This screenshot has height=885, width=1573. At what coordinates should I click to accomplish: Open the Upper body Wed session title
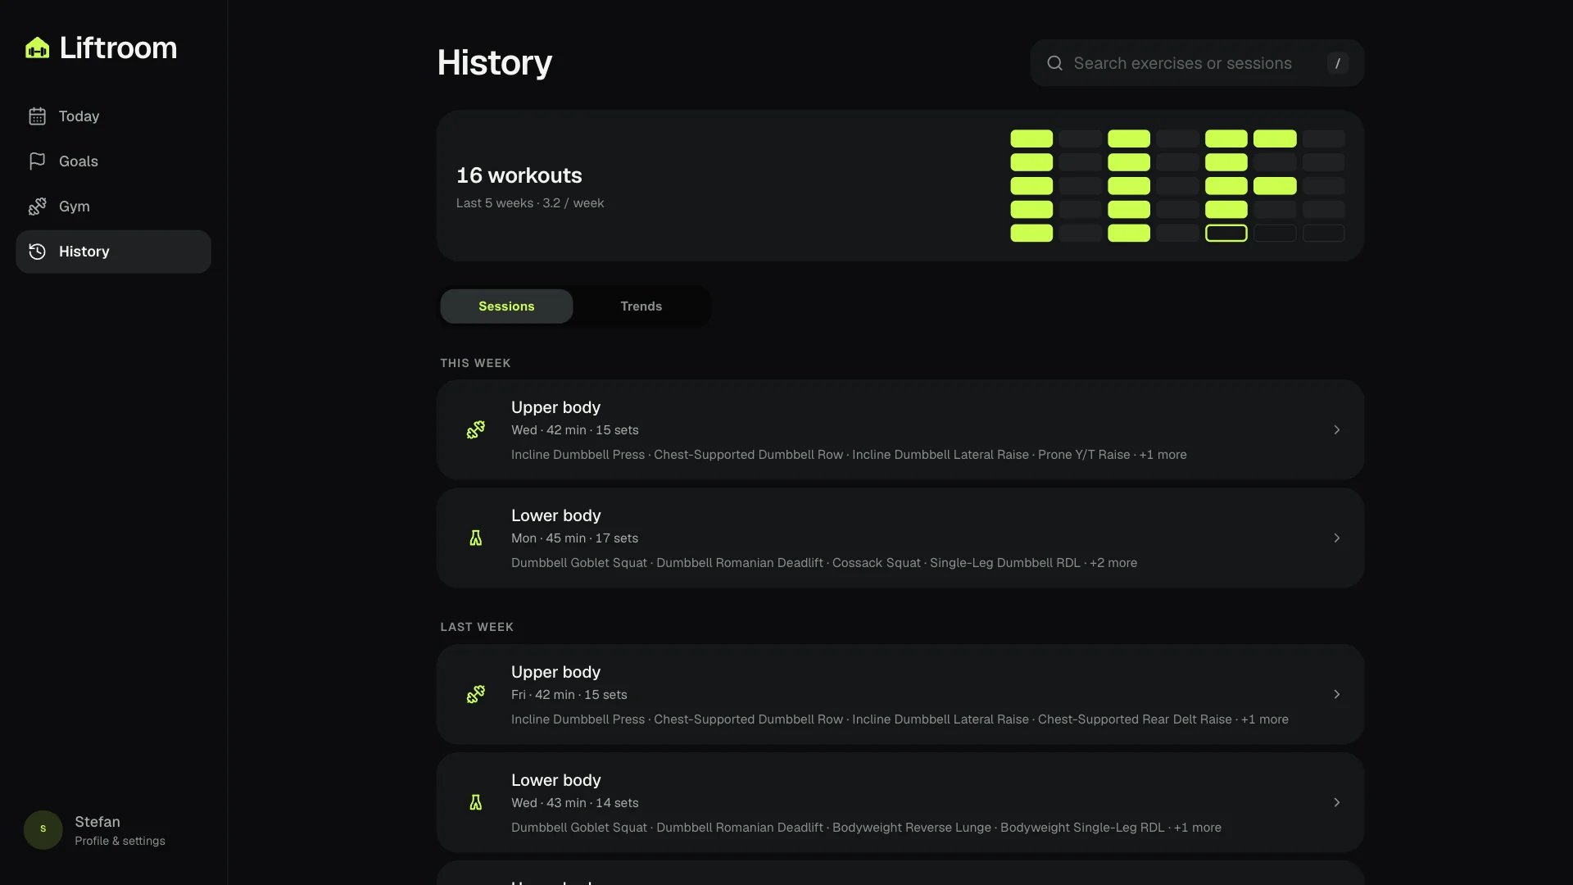click(x=555, y=407)
